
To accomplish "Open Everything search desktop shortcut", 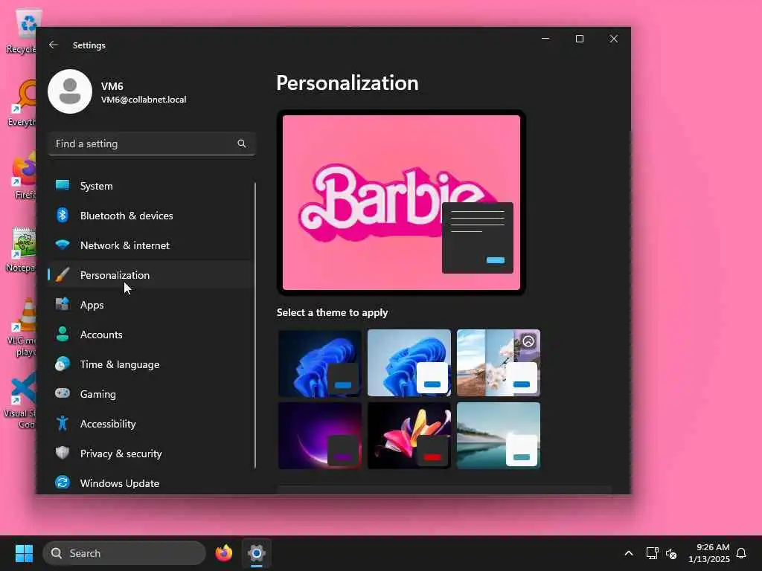I will pyautogui.click(x=23, y=103).
